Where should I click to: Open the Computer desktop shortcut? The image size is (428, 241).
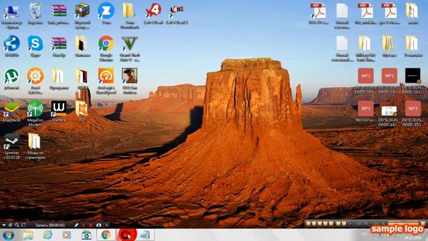coord(11,15)
